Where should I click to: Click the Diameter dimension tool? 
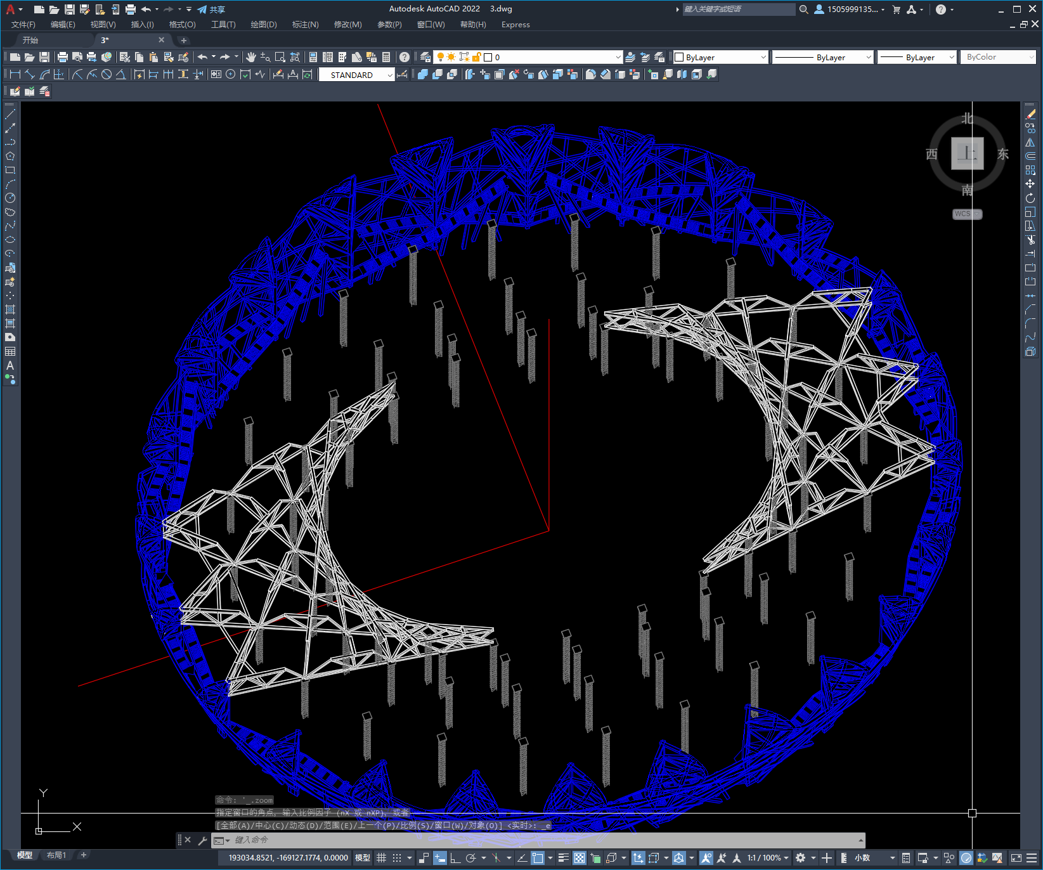pyautogui.click(x=107, y=75)
